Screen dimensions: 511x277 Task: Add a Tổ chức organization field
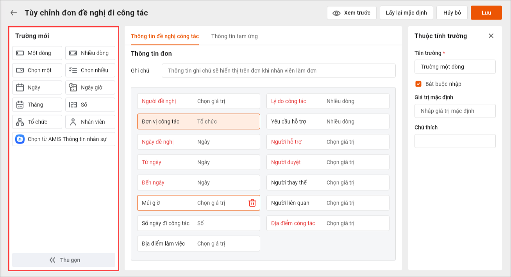(x=37, y=122)
